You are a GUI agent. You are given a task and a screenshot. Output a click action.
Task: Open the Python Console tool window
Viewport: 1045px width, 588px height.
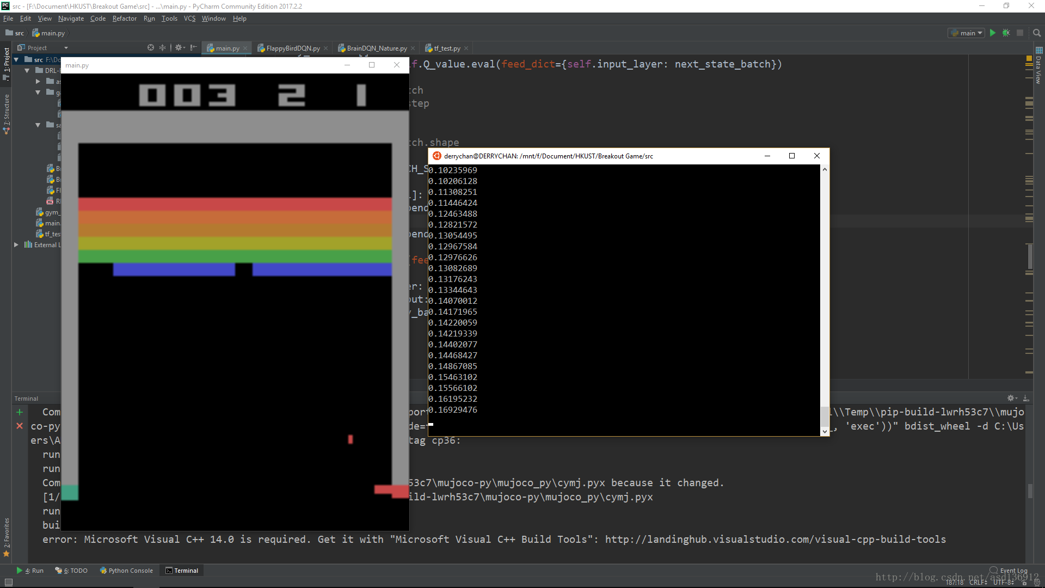coord(126,571)
